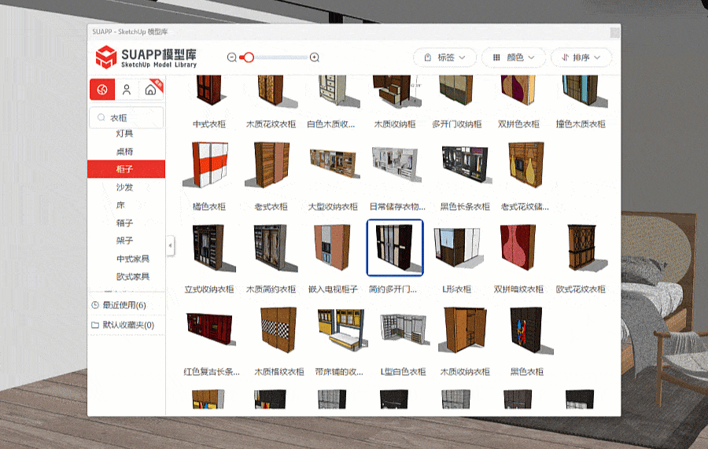Select the 嵌入电视柜子 model thumbnail
Viewport: 708px width, 449px height.
(333, 247)
